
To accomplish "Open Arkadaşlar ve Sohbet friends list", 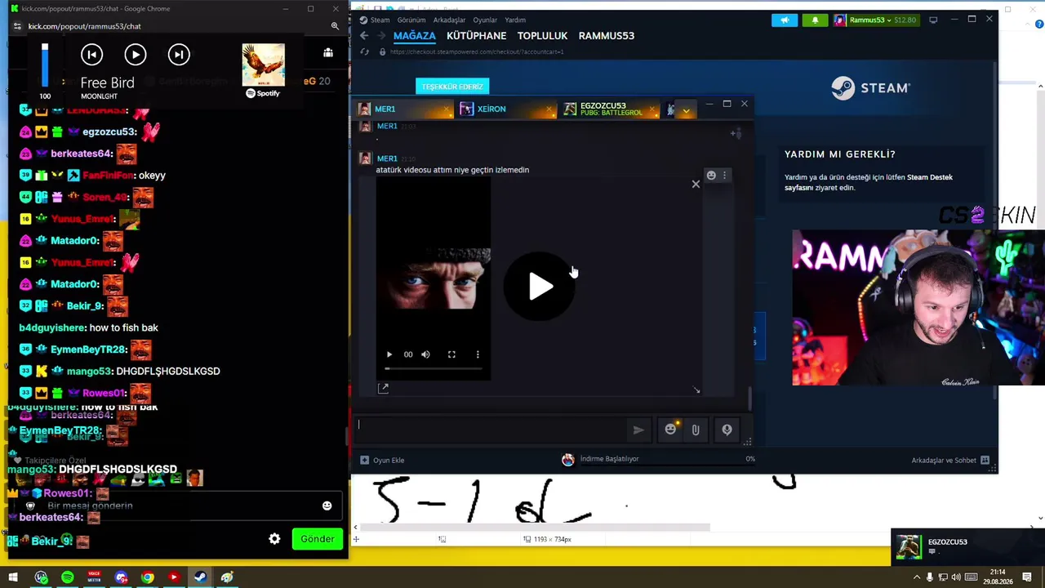I will pos(950,460).
